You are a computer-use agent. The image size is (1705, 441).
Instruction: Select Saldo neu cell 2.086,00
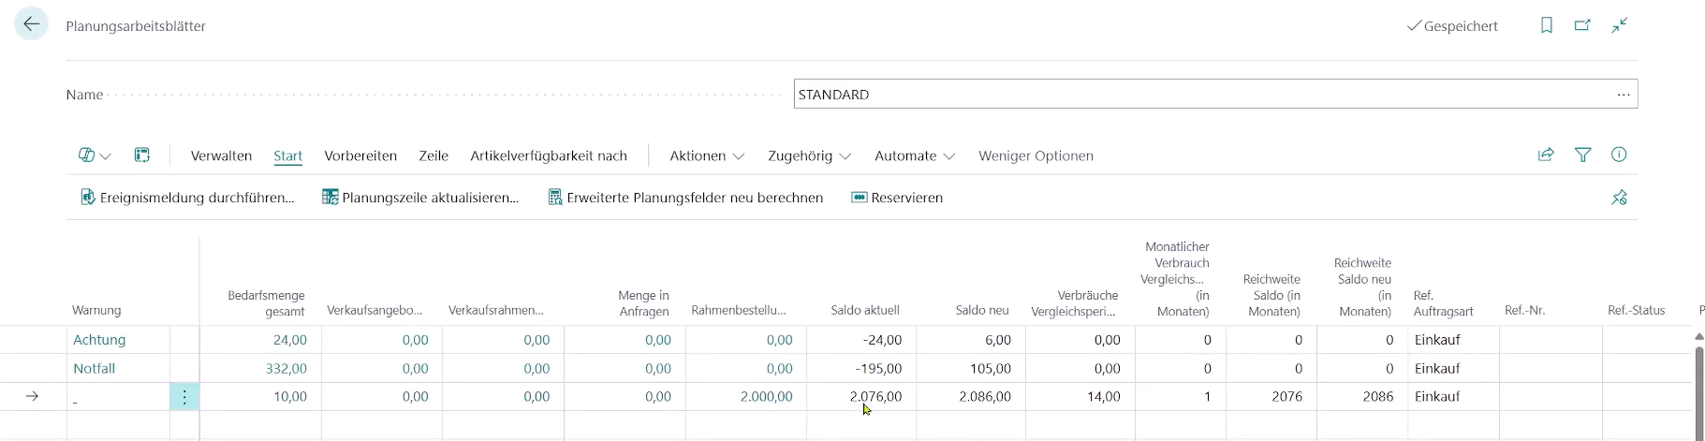[x=971, y=397]
